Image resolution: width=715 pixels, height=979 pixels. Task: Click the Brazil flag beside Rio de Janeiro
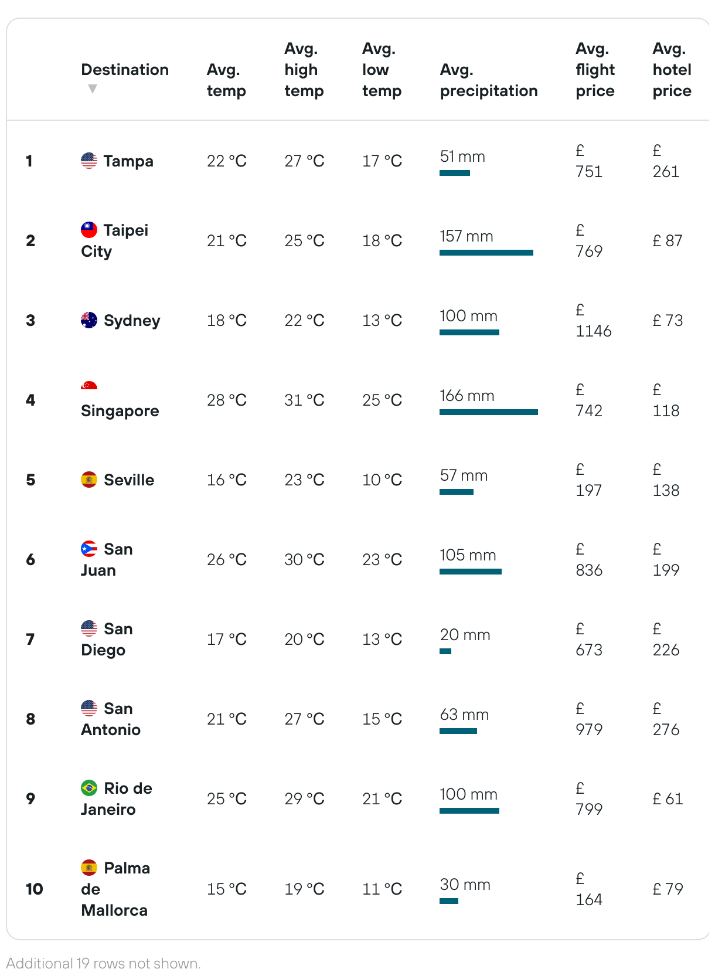point(89,788)
